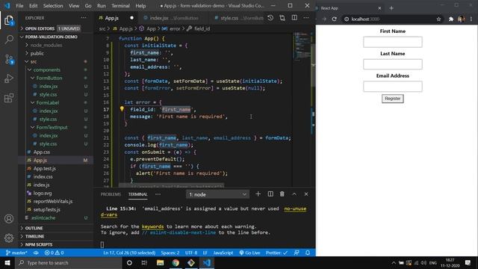This screenshot has height=269, width=478.
Task: Click the lightbulb quick-fix on line 17
Action: coord(122,109)
